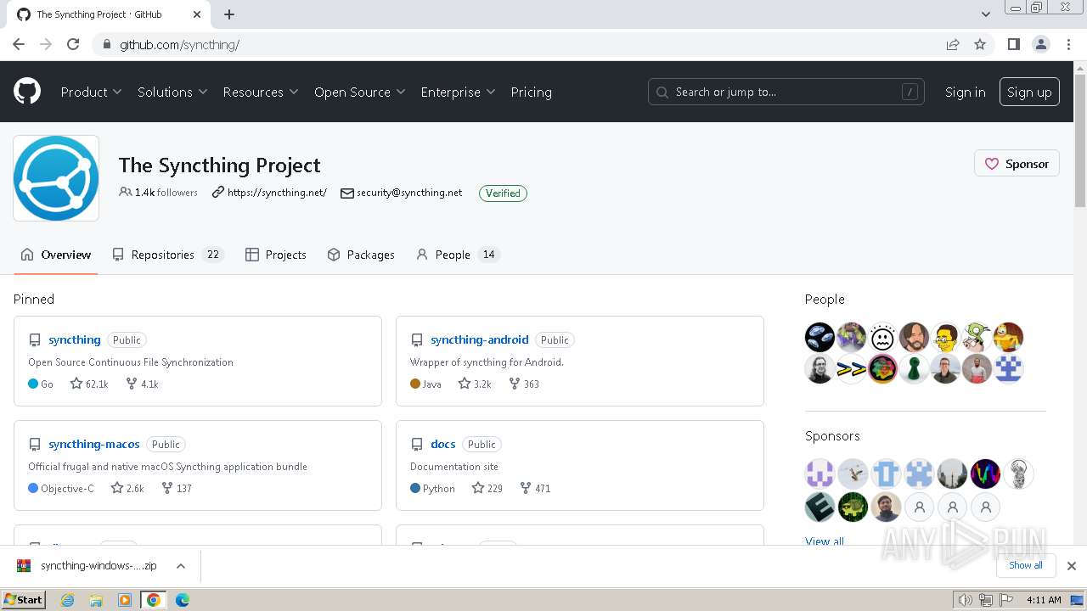Image resolution: width=1087 pixels, height=611 pixels.
Task: Click the Sign in link
Action: 966,92
